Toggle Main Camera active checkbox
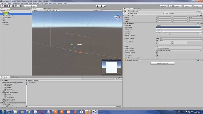 tap(128, 11)
